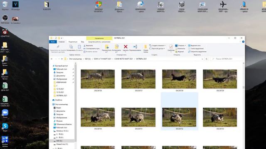Image resolution: width=266 pixels, height=149 pixels.
Task: Switch to the Поделиться ribbon tab
Action: pos(73,42)
